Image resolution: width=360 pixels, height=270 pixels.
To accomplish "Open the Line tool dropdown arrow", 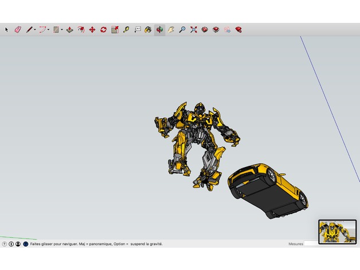I will pos(34,30).
